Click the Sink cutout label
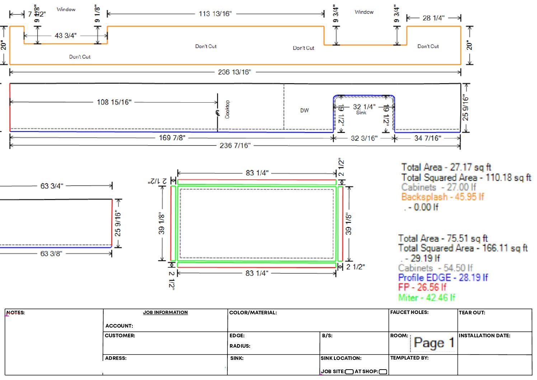Viewport: 537px width, 380px height. 361,113
